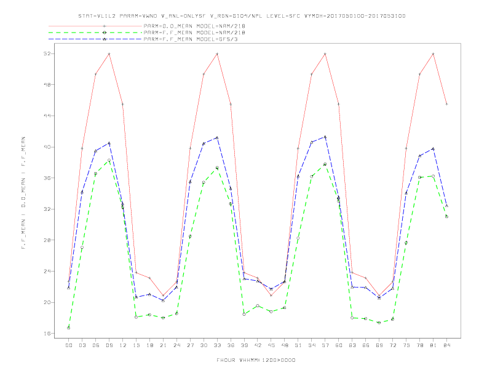Screen dimensions: 487x376
Task: Click the x-axis tick label 84
Action: pos(446,345)
